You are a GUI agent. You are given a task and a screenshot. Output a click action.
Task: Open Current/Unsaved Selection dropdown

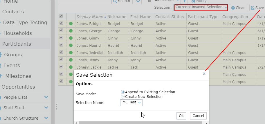201,7
